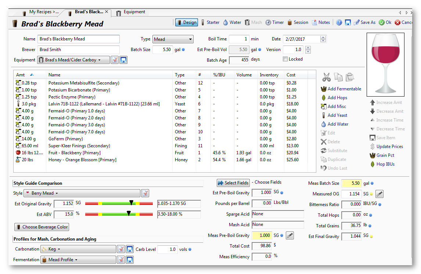This screenshot has height=274, width=421.
Task: Select the Super-Kleer Finings row
Action: pyautogui.click(x=164, y=146)
